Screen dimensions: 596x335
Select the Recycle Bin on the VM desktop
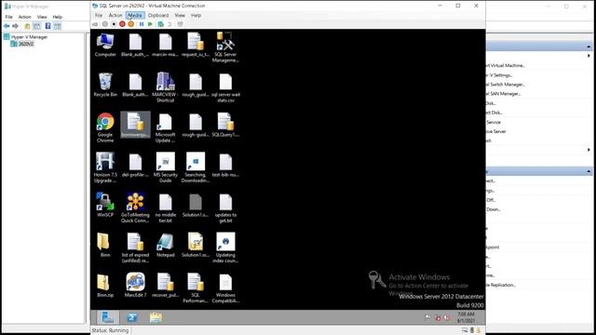pos(105,85)
